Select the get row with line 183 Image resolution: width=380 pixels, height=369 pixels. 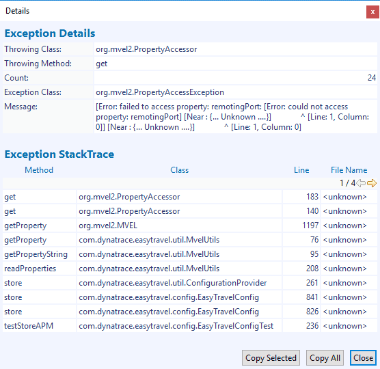190,197
